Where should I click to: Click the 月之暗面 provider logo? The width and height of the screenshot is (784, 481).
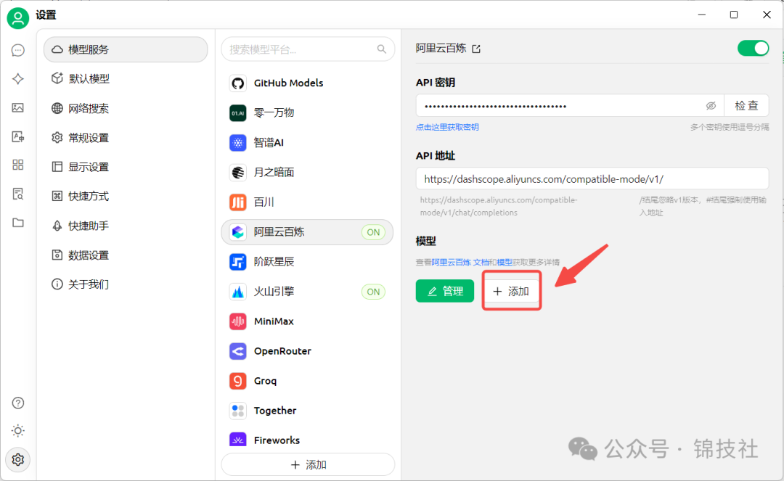238,173
